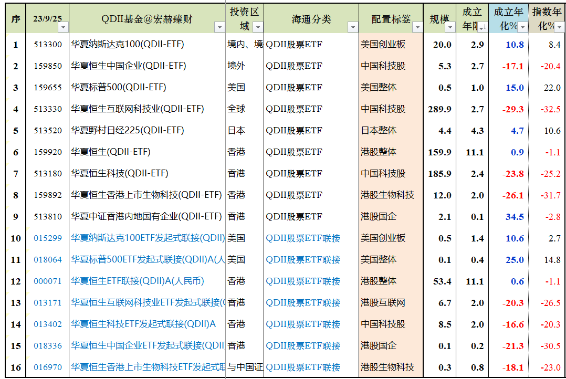Open the 海通分类 filter dropdown

coord(353,27)
